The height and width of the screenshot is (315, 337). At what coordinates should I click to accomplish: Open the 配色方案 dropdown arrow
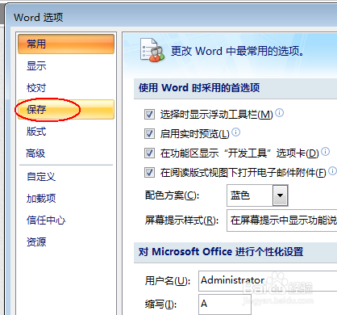click(281, 195)
